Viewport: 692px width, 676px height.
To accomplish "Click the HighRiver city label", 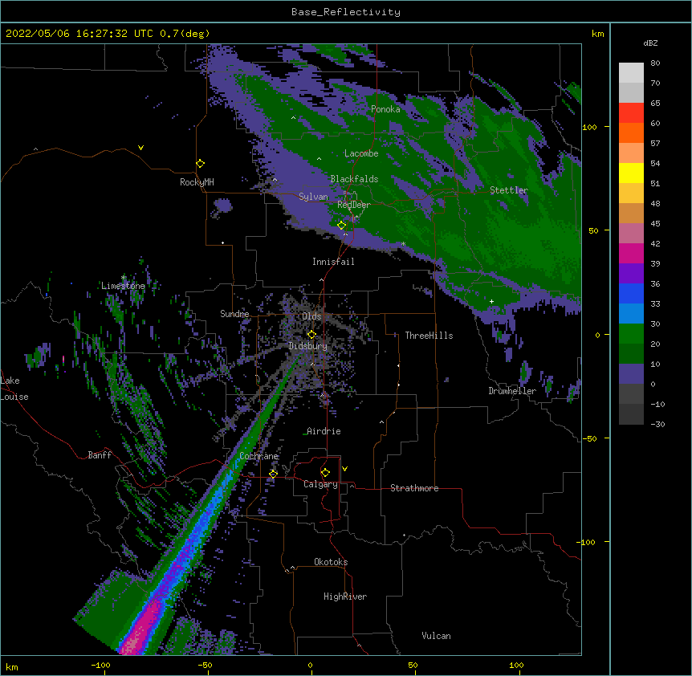I will click(345, 597).
